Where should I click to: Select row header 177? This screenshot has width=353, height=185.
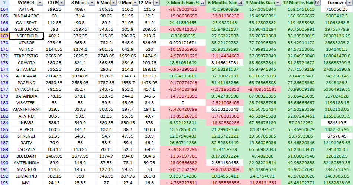[x=4, y=89]
